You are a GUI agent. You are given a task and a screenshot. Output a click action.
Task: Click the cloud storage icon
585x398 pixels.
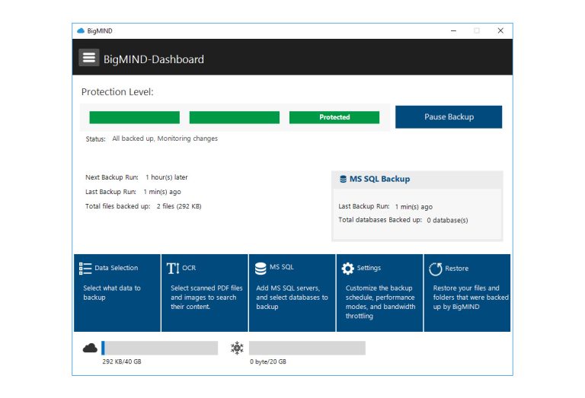point(90,348)
